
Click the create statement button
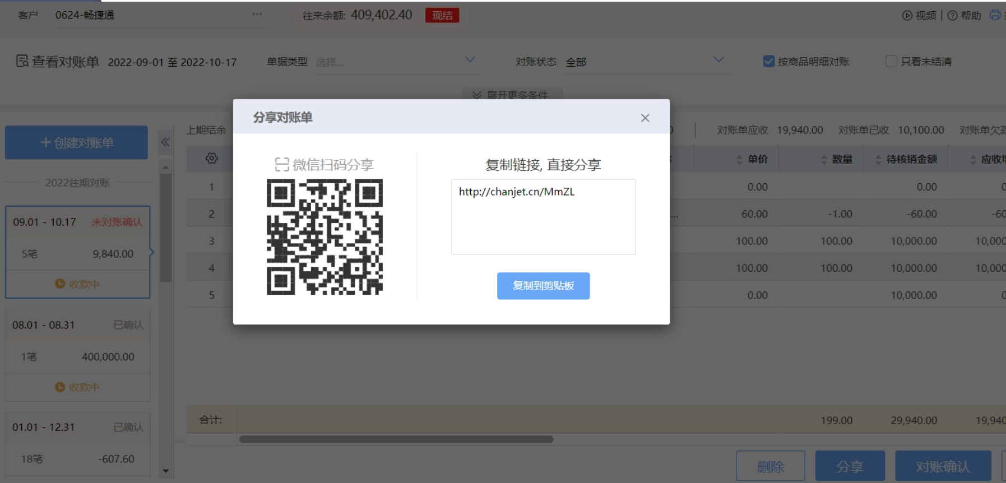click(77, 143)
